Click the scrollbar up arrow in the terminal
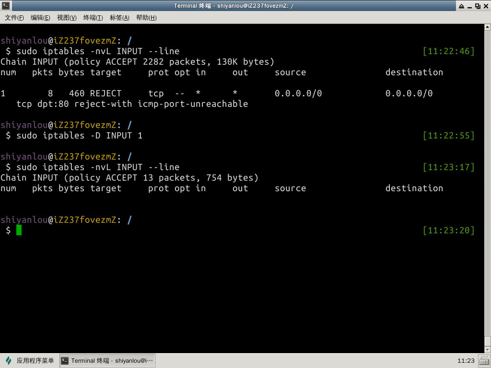 tap(487, 28)
